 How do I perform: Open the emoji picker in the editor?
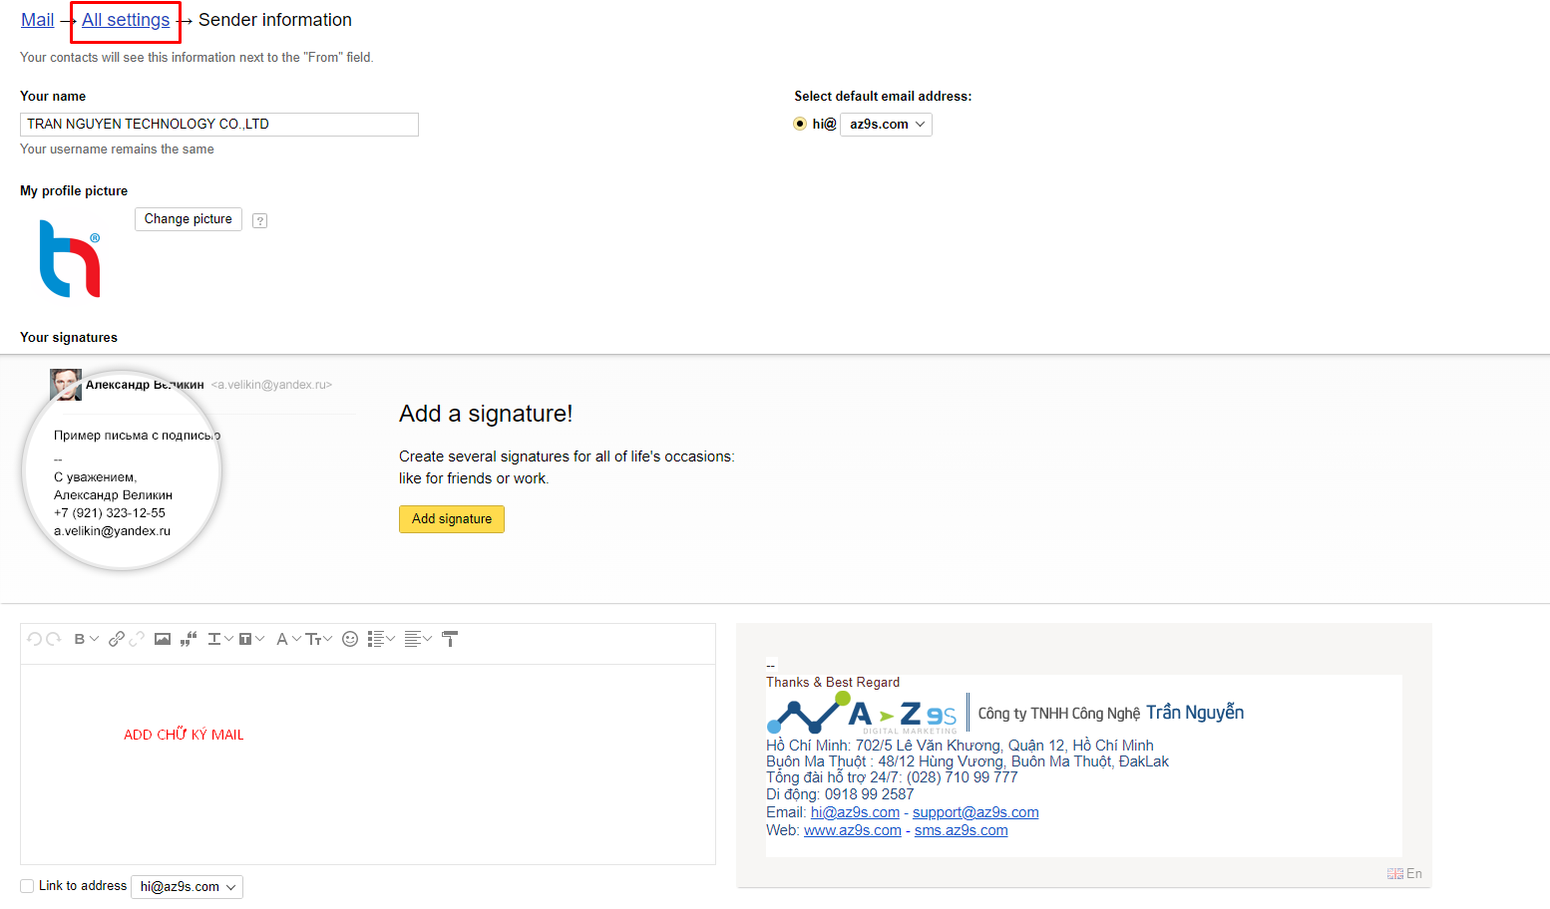(349, 639)
